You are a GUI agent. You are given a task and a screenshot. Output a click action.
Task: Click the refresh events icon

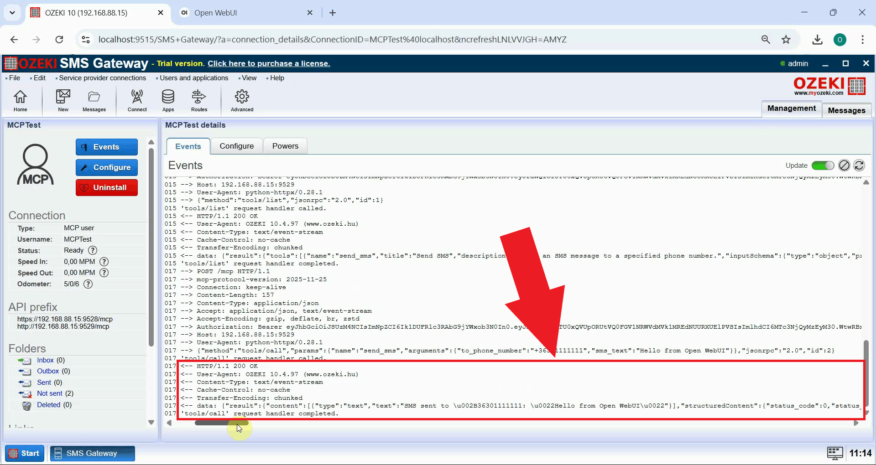click(x=859, y=165)
